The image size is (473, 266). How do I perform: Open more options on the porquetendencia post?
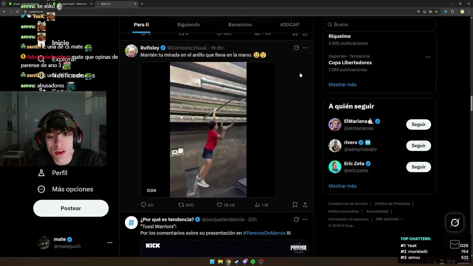coord(305,219)
